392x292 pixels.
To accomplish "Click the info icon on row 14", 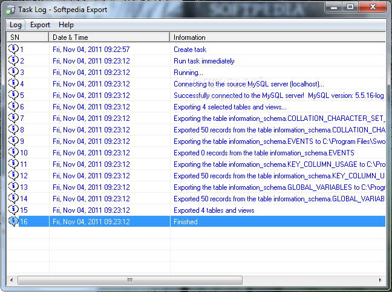I will (x=13, y=198).
